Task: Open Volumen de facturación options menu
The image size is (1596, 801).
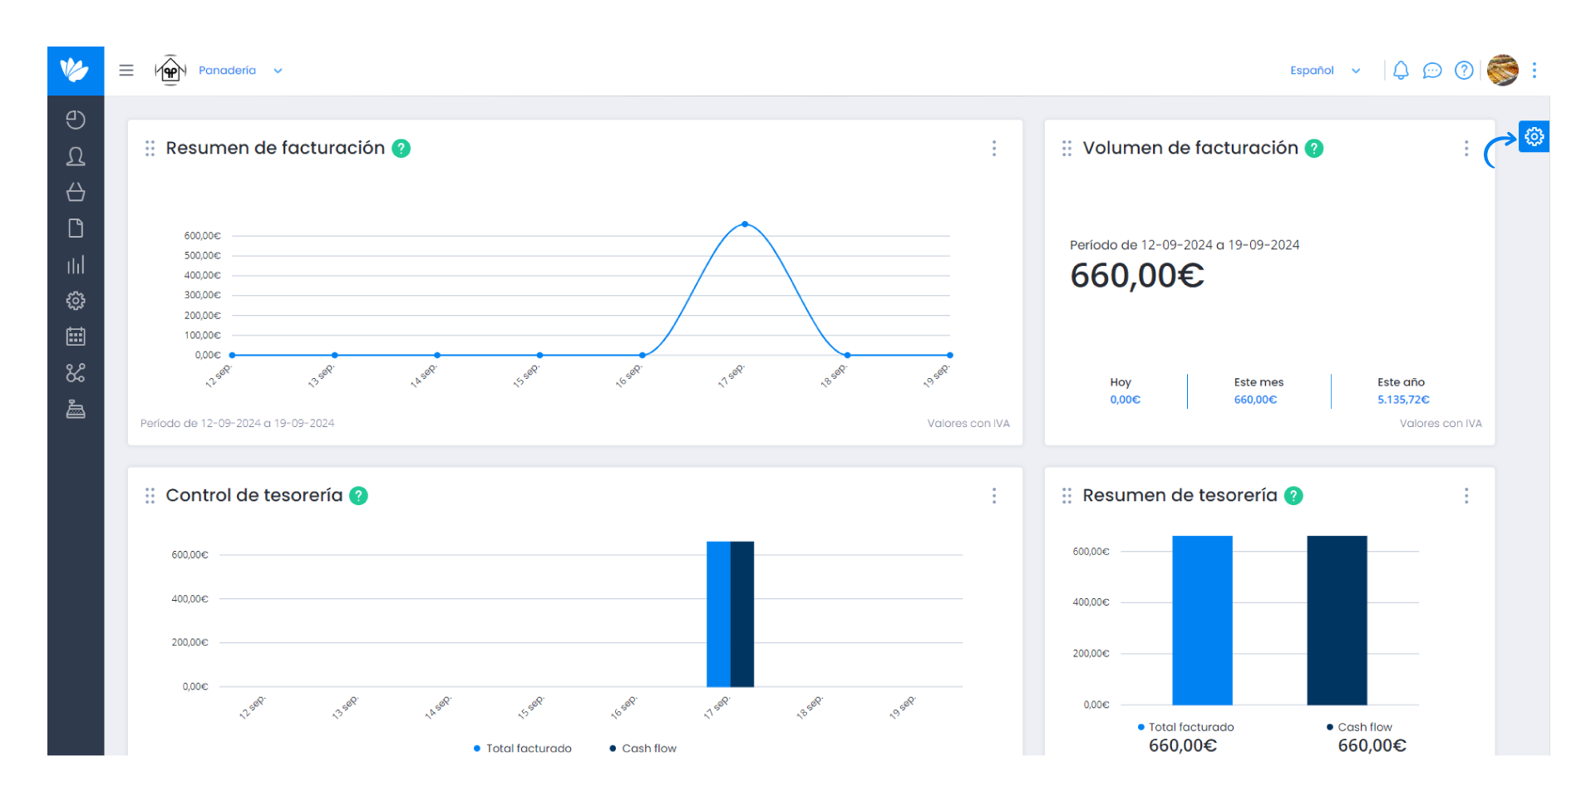Action: pos(1466,148)
